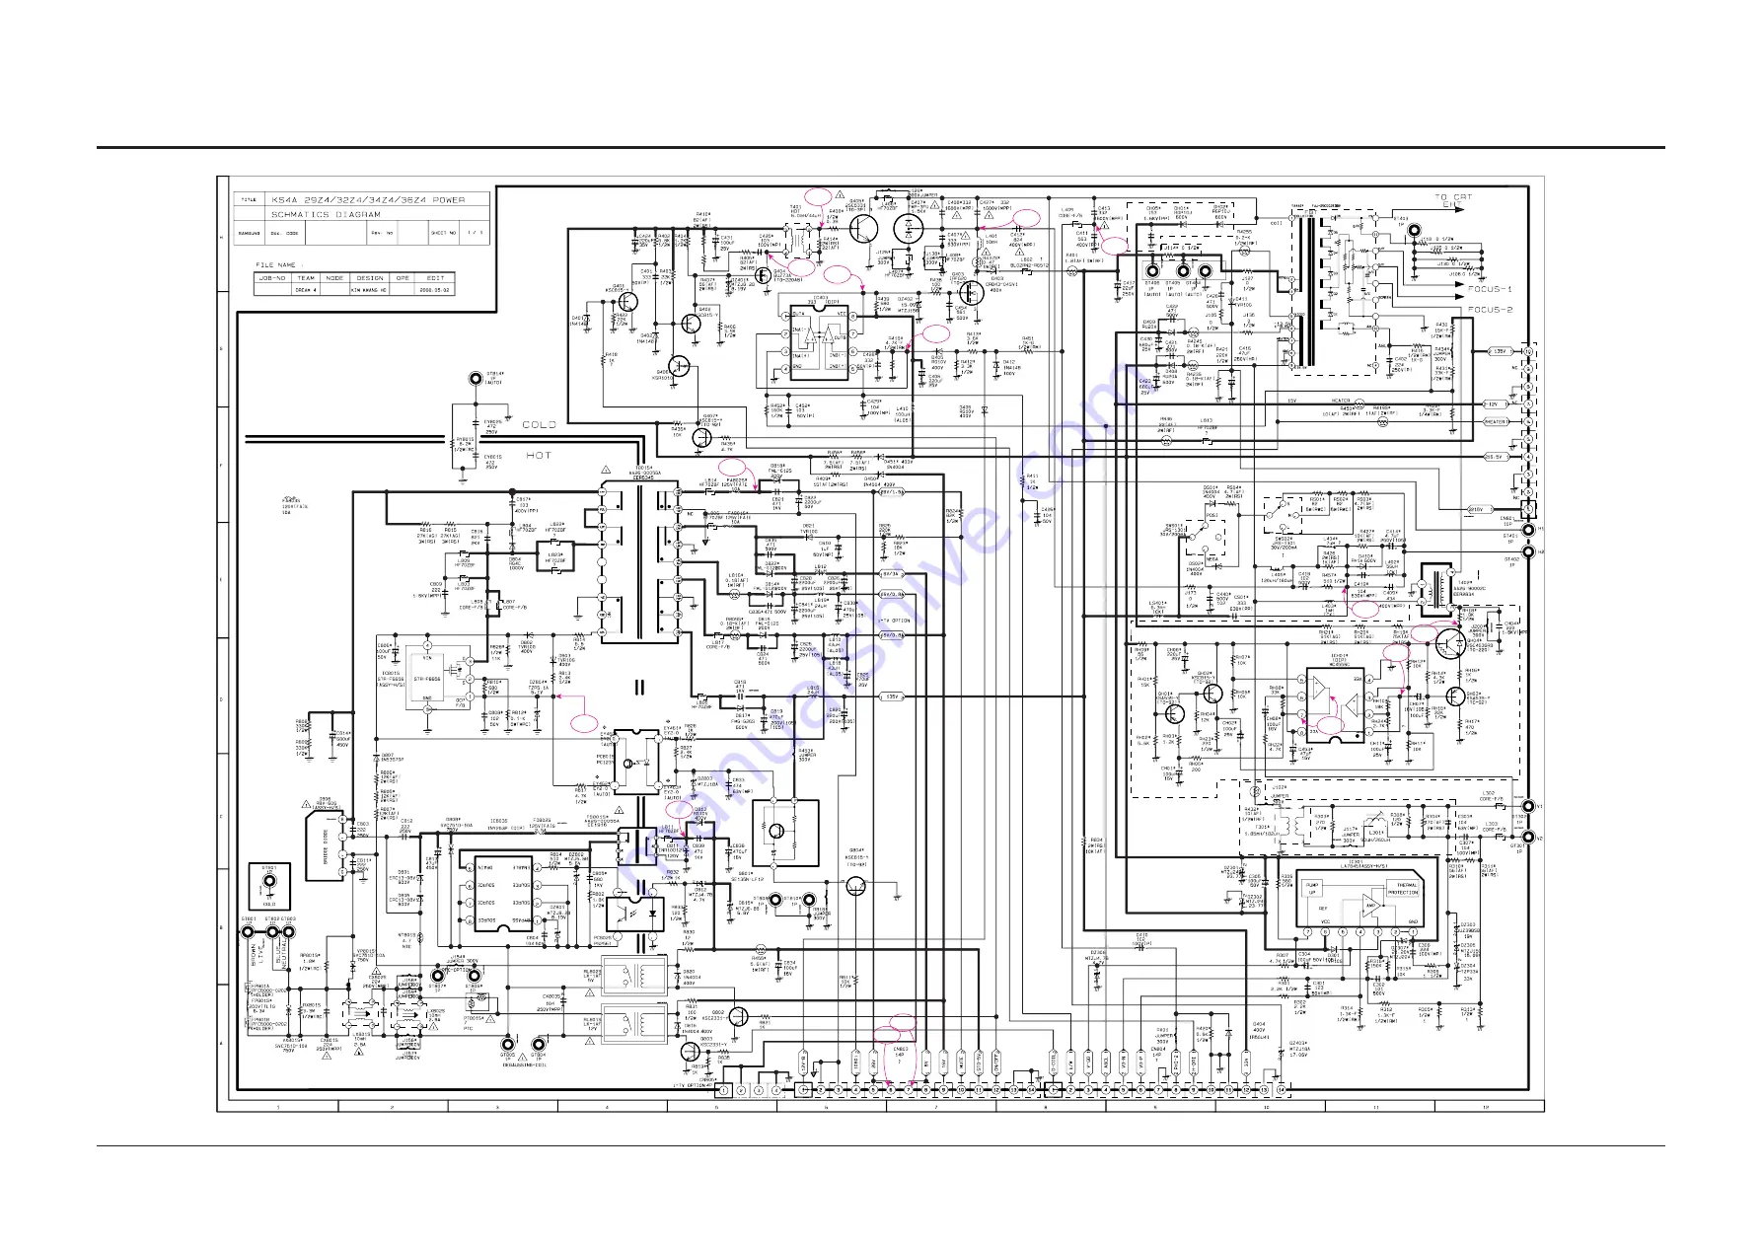This screenshot has width=1763, height=1246.
Task: Click the FOCUS-2 output label
Action: point(1490,310)
